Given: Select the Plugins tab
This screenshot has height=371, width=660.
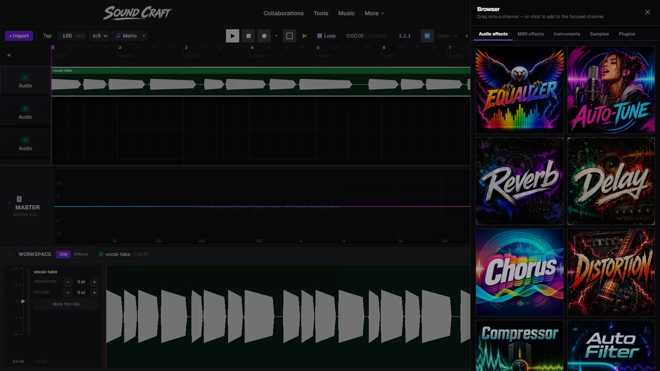Looking at the screenshot, I should pos(627,34).
